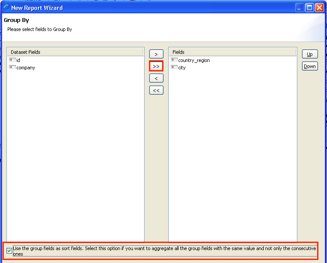Remove selected field with < button
327x263 pixels.
(156, 78)
